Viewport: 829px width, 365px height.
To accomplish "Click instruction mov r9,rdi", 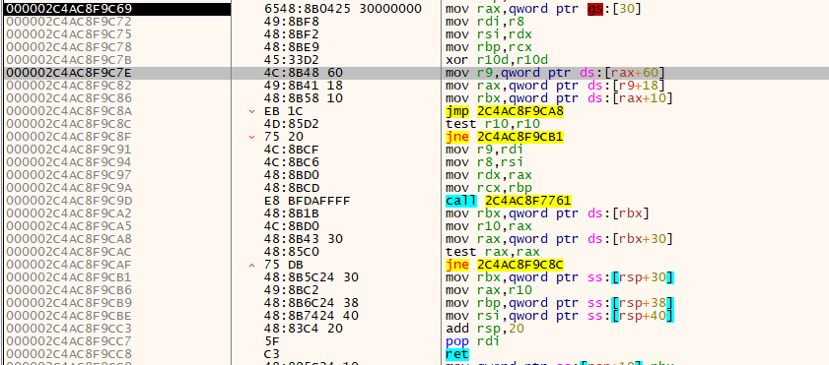I will click(x=485, y=150).
